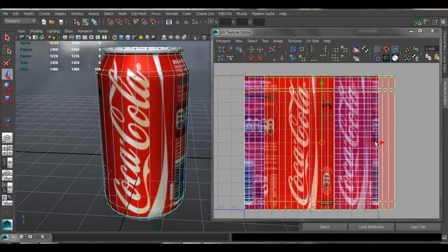Screen dimensions: 448x252
Task: Select the UVs row in poly count HUD
Action: (60, 69)
